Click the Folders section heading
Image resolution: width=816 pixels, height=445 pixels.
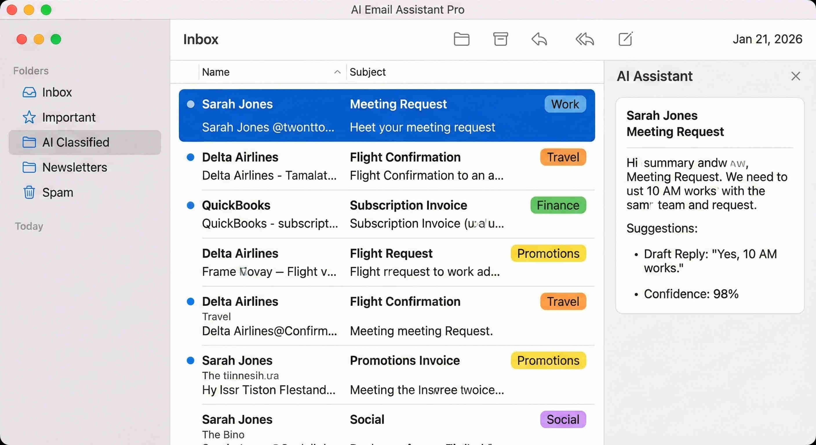pos(31,71)
